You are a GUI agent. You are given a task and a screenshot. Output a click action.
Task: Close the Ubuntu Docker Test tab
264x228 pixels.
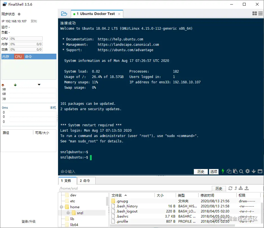pos(119,14)
